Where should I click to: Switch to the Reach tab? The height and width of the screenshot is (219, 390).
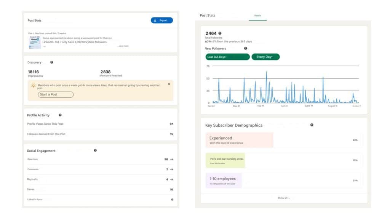point(257,16)
